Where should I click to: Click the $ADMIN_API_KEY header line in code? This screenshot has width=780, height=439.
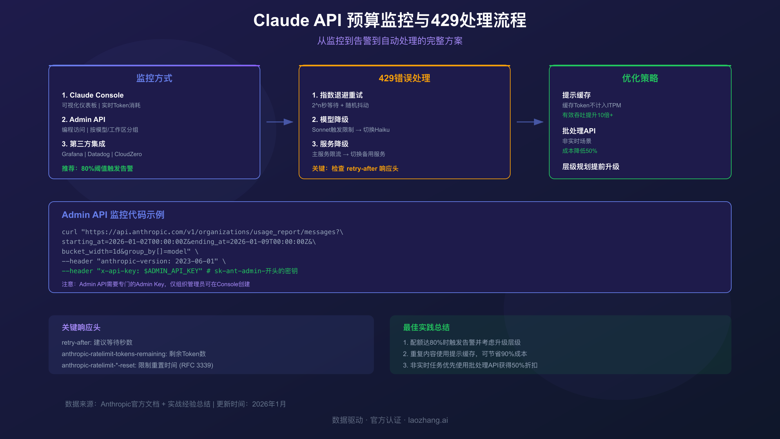tap(180, 271)
